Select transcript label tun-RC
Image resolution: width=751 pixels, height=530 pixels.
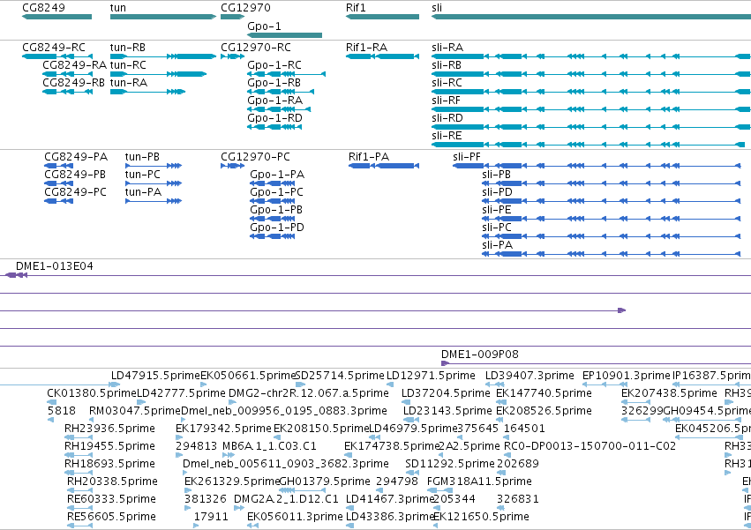pyautogui.click(x=128, y=65)
